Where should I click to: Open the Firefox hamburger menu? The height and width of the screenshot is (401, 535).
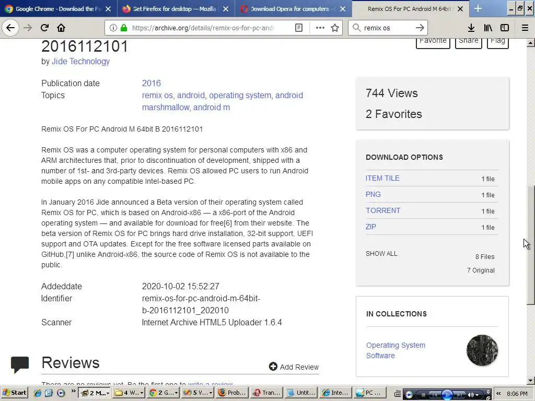[525, 28]
